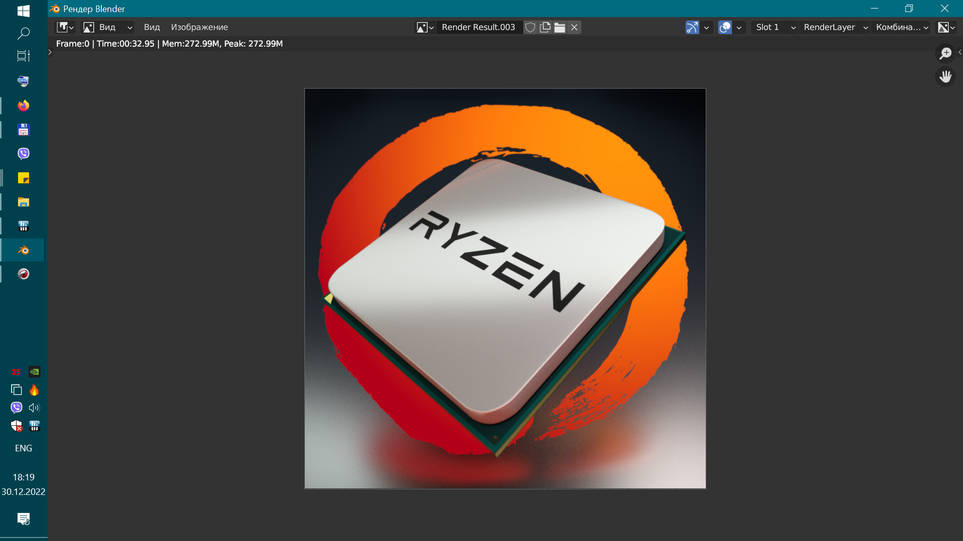Open the NVIDIA GeForce tray icon
Screen dimensions: 963x541
pyautogui.click(x=34, y=372)
